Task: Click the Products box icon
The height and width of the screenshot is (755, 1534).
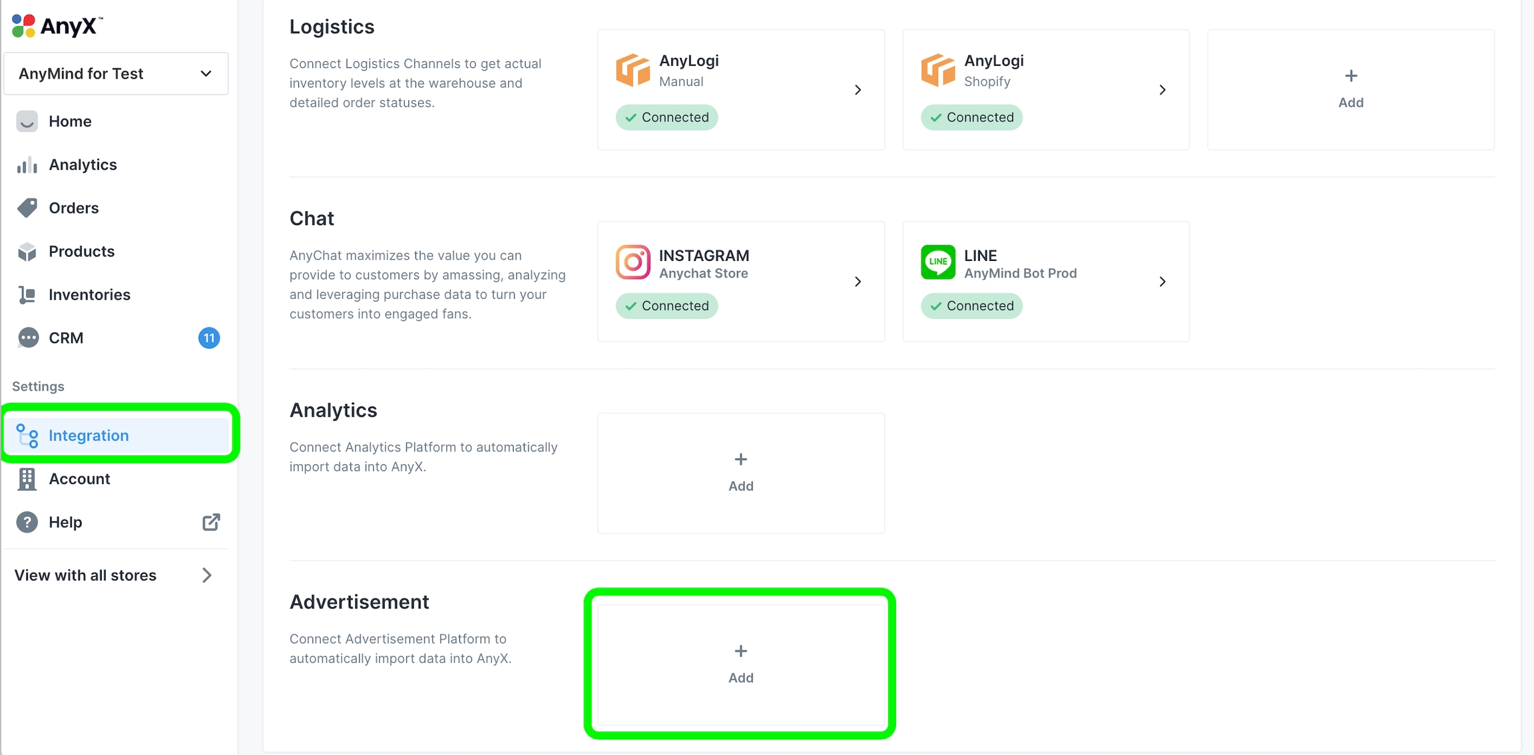Action: tap(27, 252)
